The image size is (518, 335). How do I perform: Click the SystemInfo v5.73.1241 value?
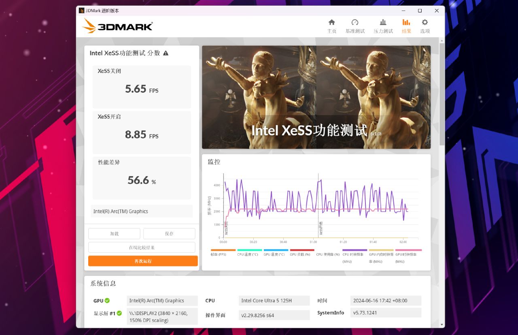point(386,313)
